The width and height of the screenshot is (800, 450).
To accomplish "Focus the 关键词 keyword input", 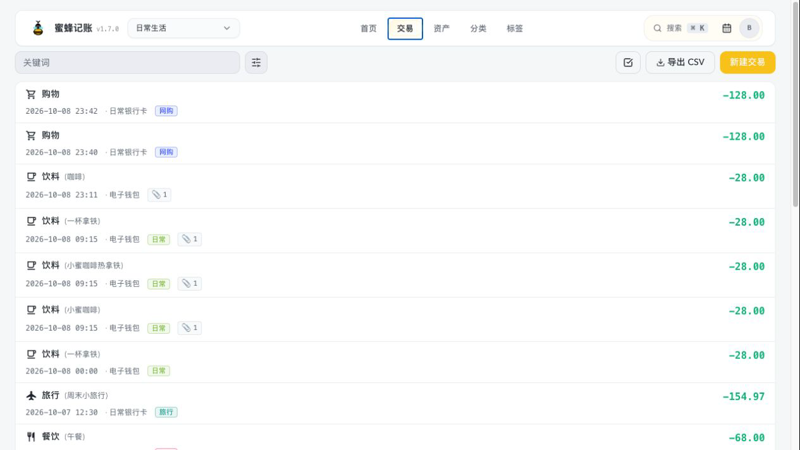I will 128,63.
